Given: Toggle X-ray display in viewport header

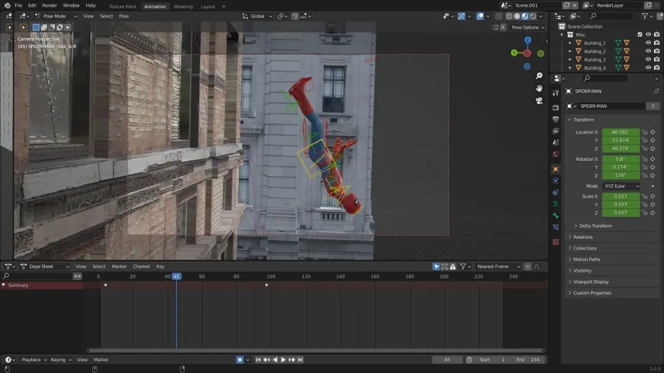Looking at the screenshot, I should pyautogui.click(x=499, y=16).
